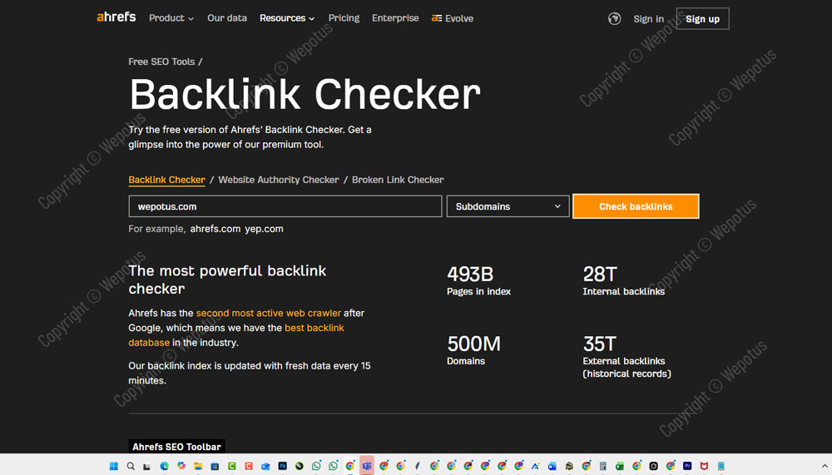This screenshot has width=832, height=475.
Task: Click the ahrefs logo
Action: [116, 17]
